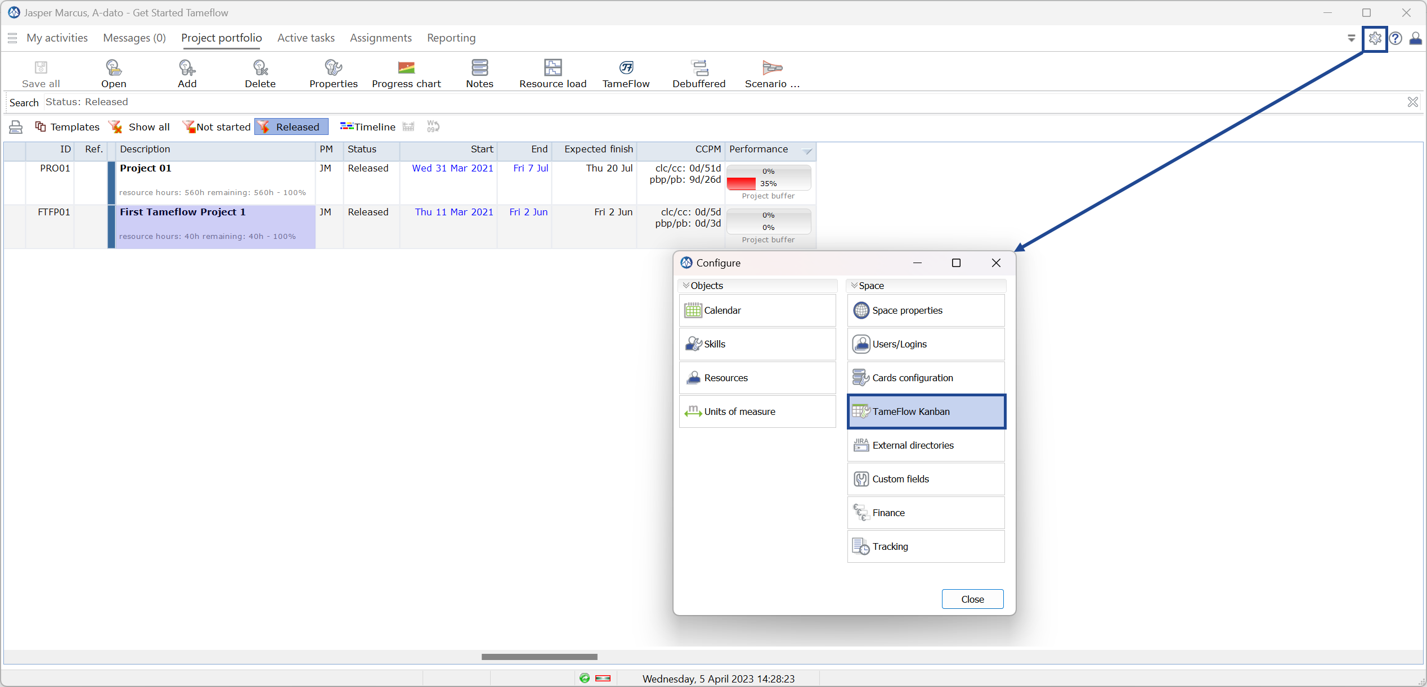This screenshot has height=687, width=1427.
Task: Maximize the Configure dialog
Action: point(956,263)
